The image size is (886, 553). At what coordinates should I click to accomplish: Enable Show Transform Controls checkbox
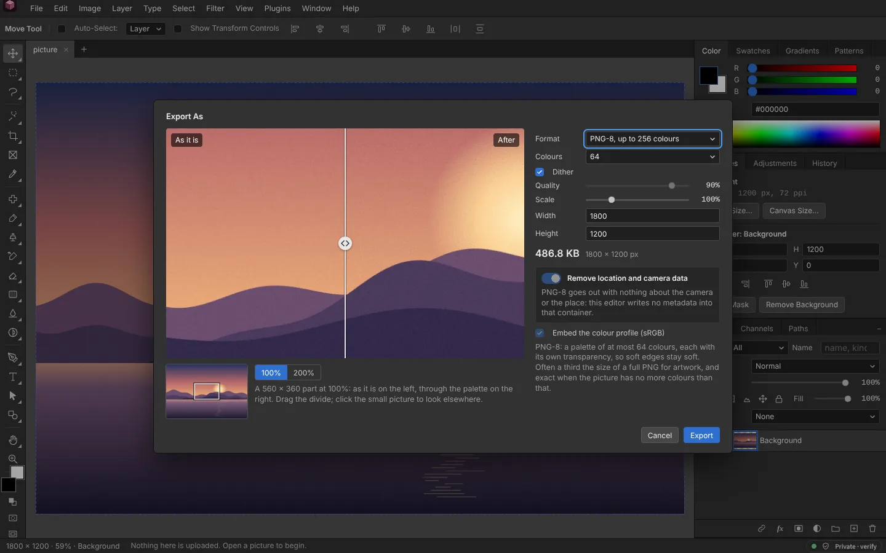pos(178,29)
